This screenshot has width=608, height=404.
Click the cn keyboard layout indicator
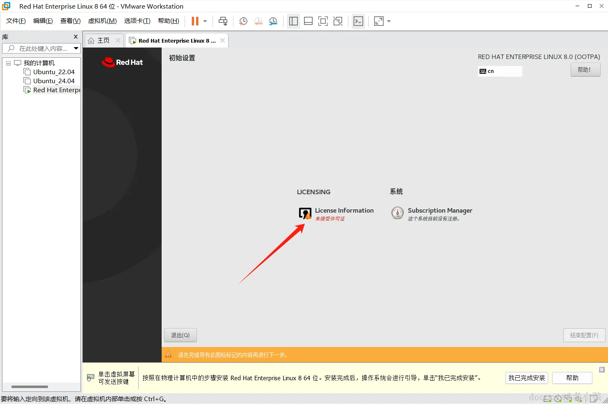point(500,71)
